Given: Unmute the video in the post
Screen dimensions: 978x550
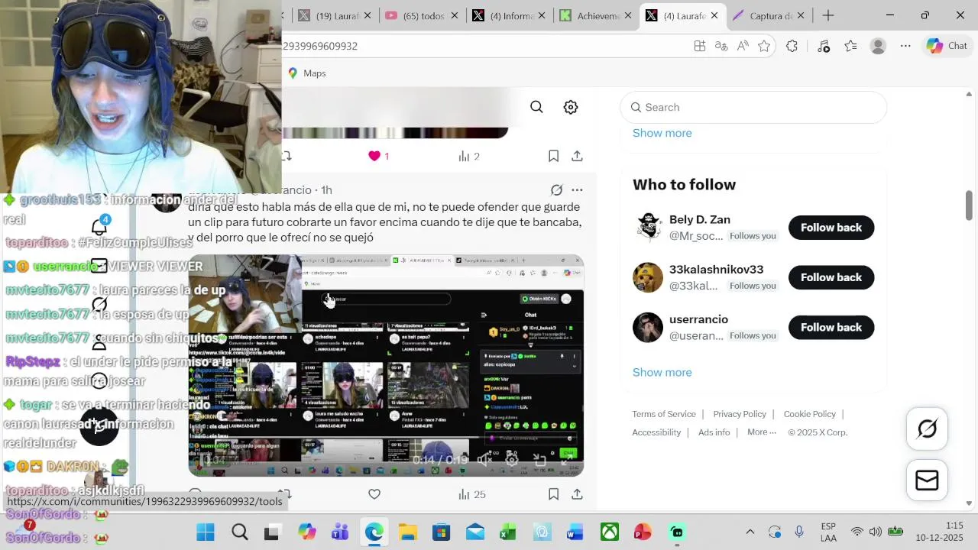Looking at the screenshot, I should point(484,460).
